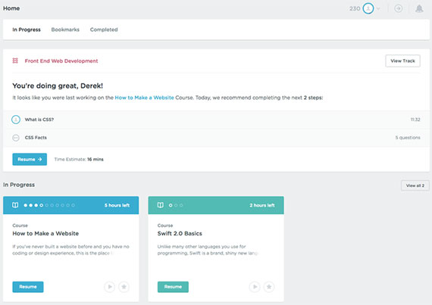This screenshot has height=305, width=432.
Task: Open the How to Make a Website link
Action: (144, 98)
